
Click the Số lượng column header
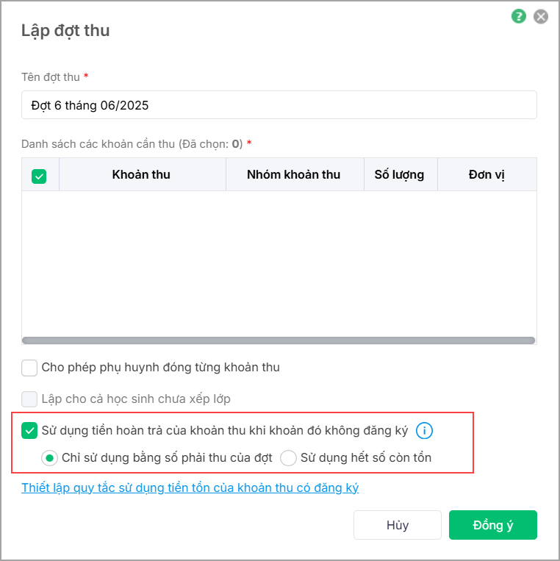pyautogui.click(x=399, y=175)
